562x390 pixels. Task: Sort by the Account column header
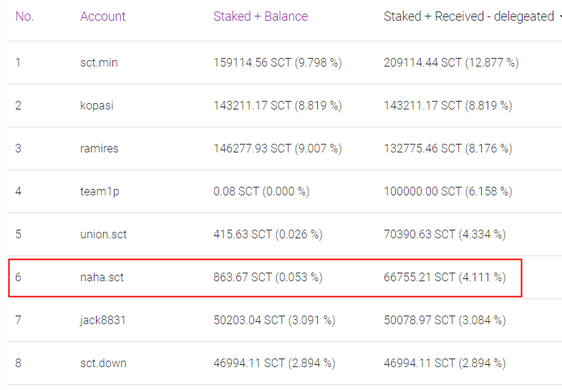tap(103, 16)
